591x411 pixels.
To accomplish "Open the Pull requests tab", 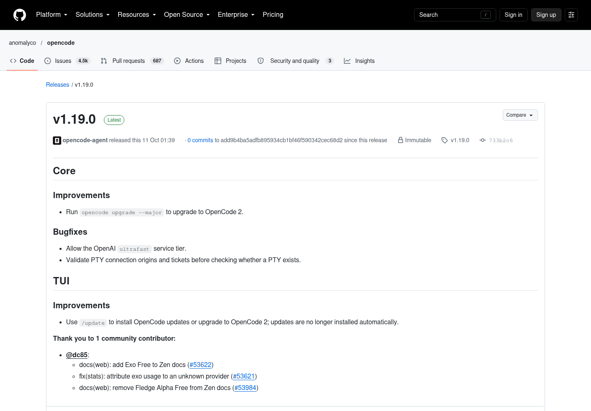I will point(132,61).
